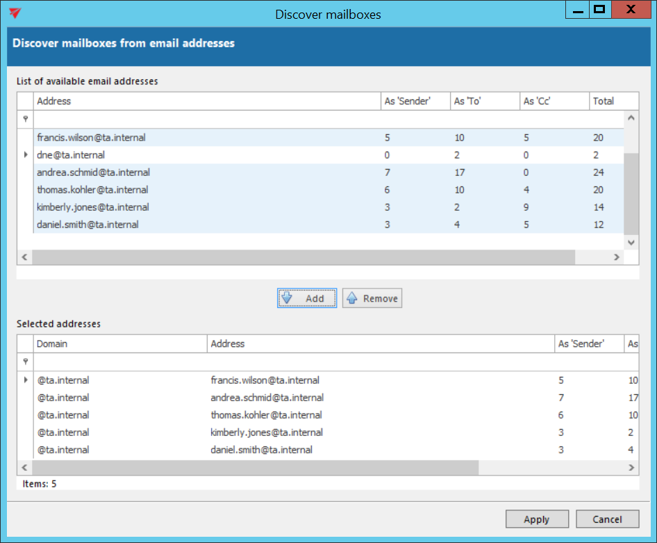
Task: Click row indicator arrow beside dne@ta.internal
Action: pyautogui.click(x=26, y=155)
